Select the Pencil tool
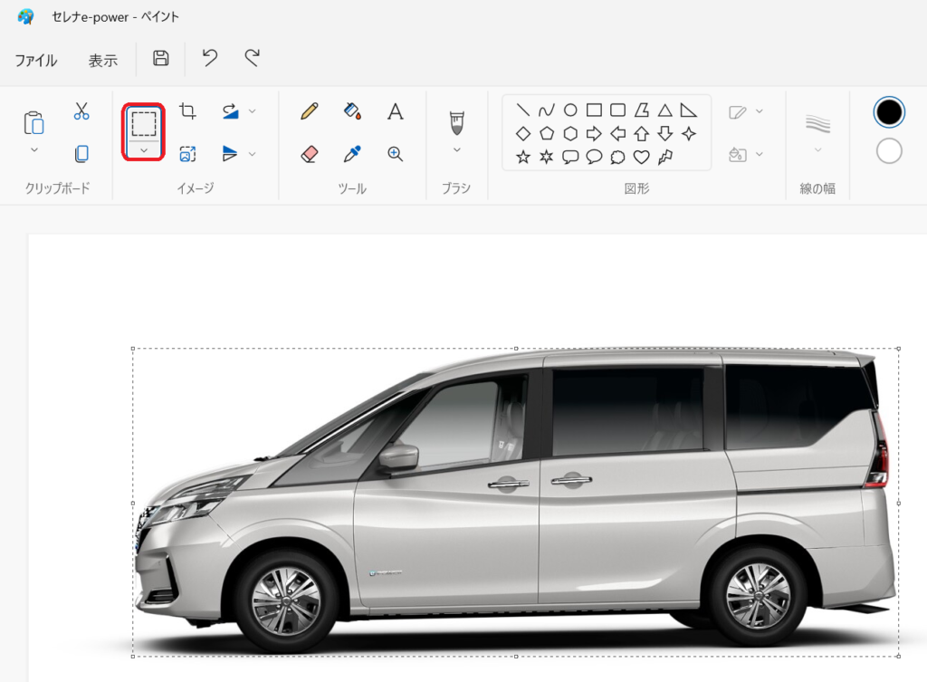Image resolution: width=927 pixels, height=682 pixels. click(x=310, y=111)
